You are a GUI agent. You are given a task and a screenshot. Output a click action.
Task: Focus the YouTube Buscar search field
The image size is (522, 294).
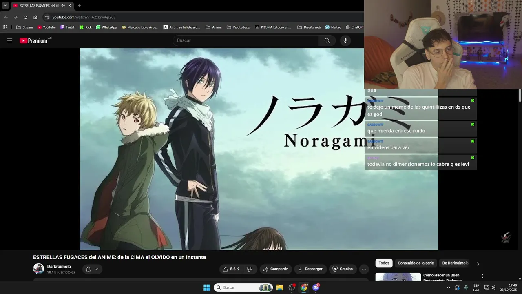pyautogui.click(x=246, y=40)
